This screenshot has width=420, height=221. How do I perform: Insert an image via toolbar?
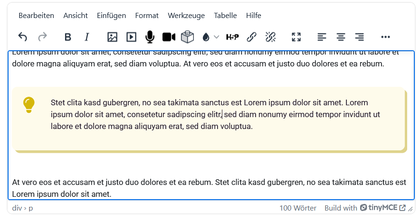[112, 37]
